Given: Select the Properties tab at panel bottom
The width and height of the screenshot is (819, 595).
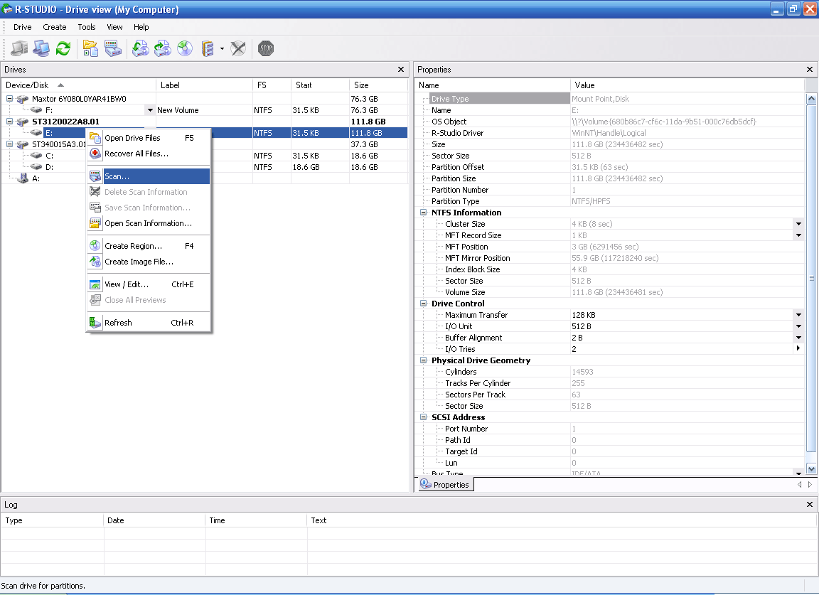Looking at the screenshot, I should (445, 485).
